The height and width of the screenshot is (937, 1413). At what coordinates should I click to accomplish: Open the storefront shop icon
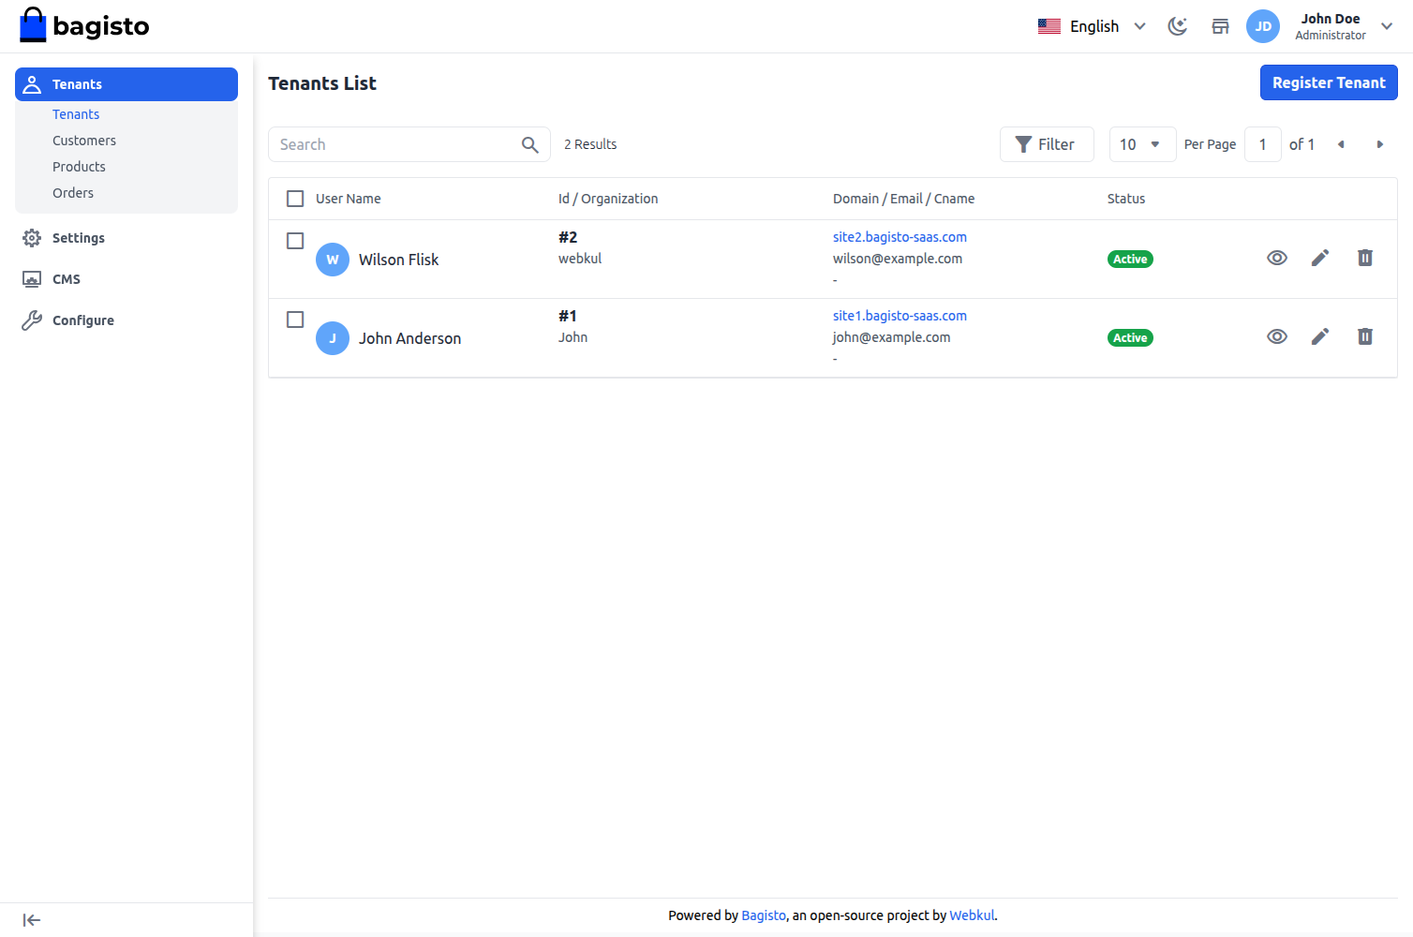[x=1220, y=26]
